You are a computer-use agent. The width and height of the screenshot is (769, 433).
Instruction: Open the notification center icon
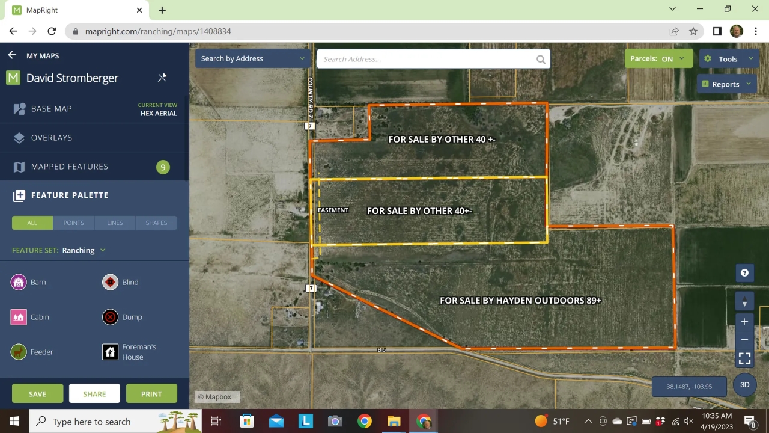750,422
